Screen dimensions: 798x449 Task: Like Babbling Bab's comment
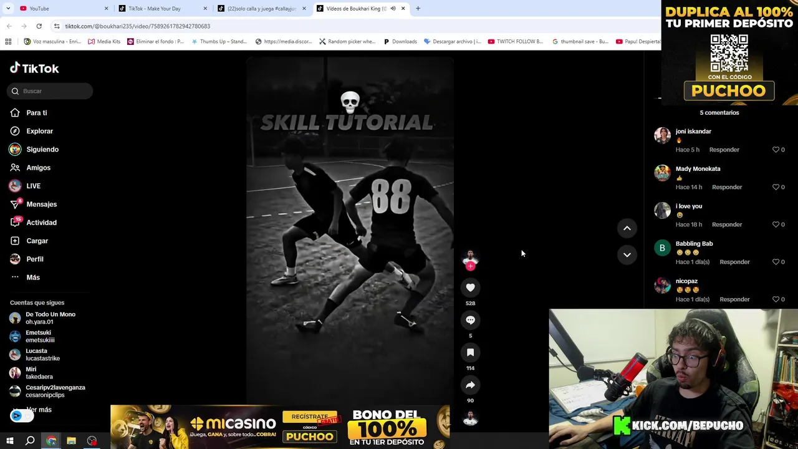[x=776, y=262]
